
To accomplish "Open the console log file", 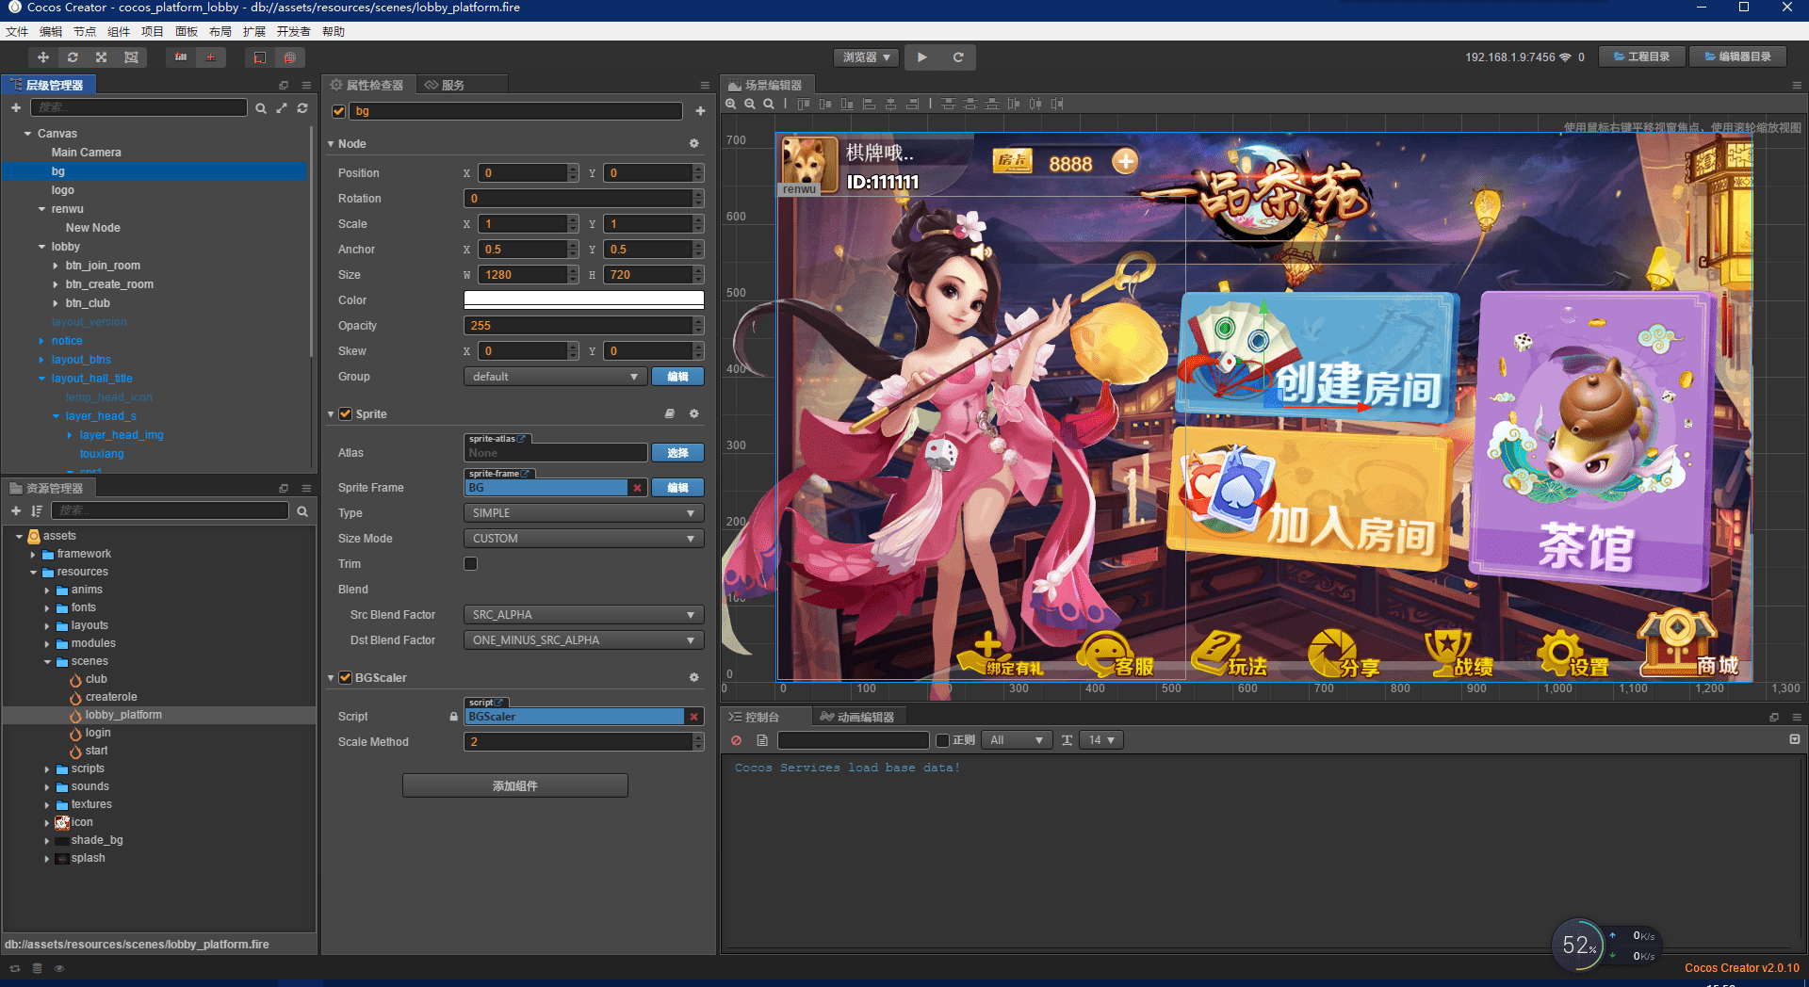I will (x=762, y=740).
